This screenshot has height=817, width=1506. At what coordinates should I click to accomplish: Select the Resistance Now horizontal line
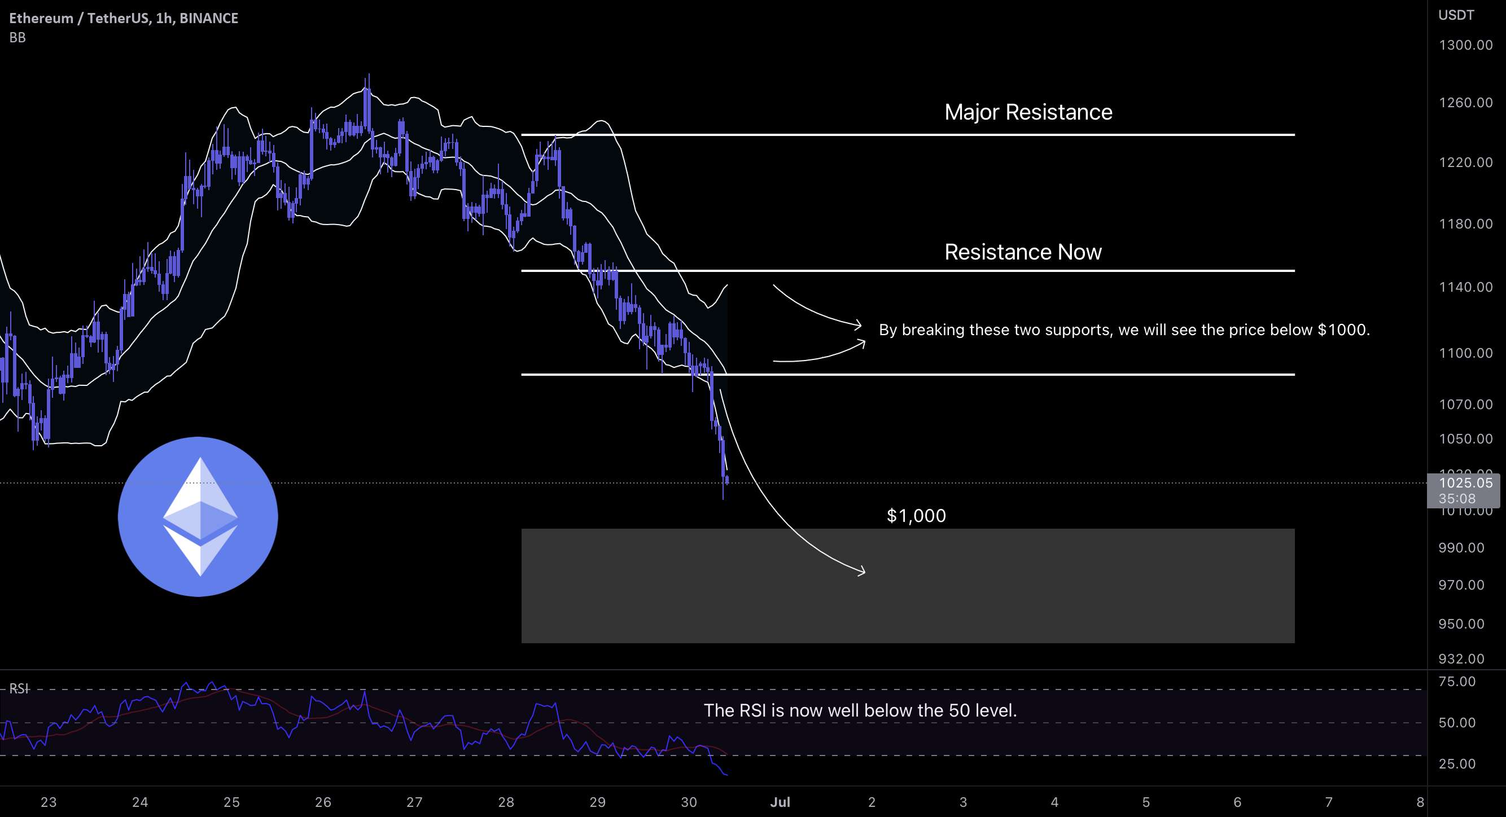[x=908, y=271]
